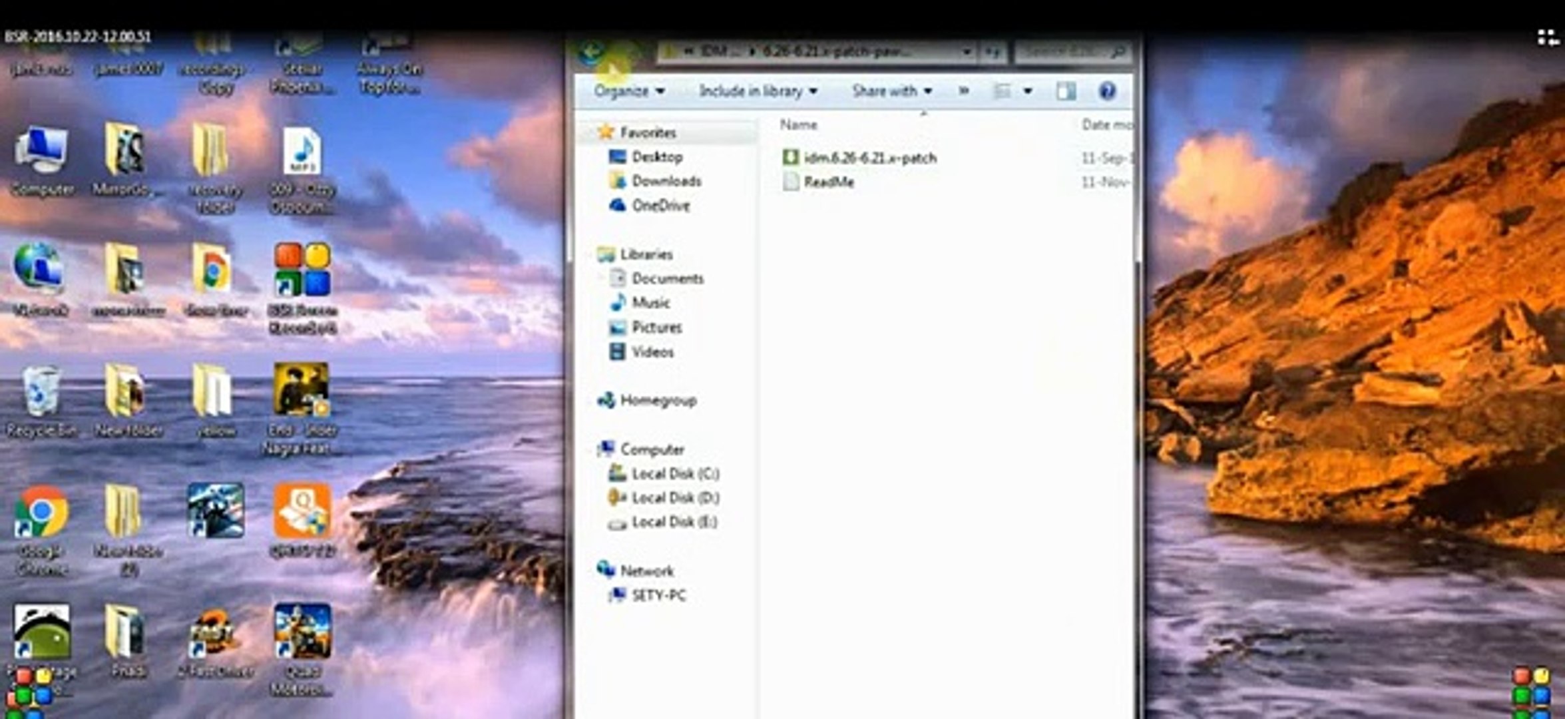
Task: Select the video file below the yellow MP3 row
Action: (x=302, y=409)
